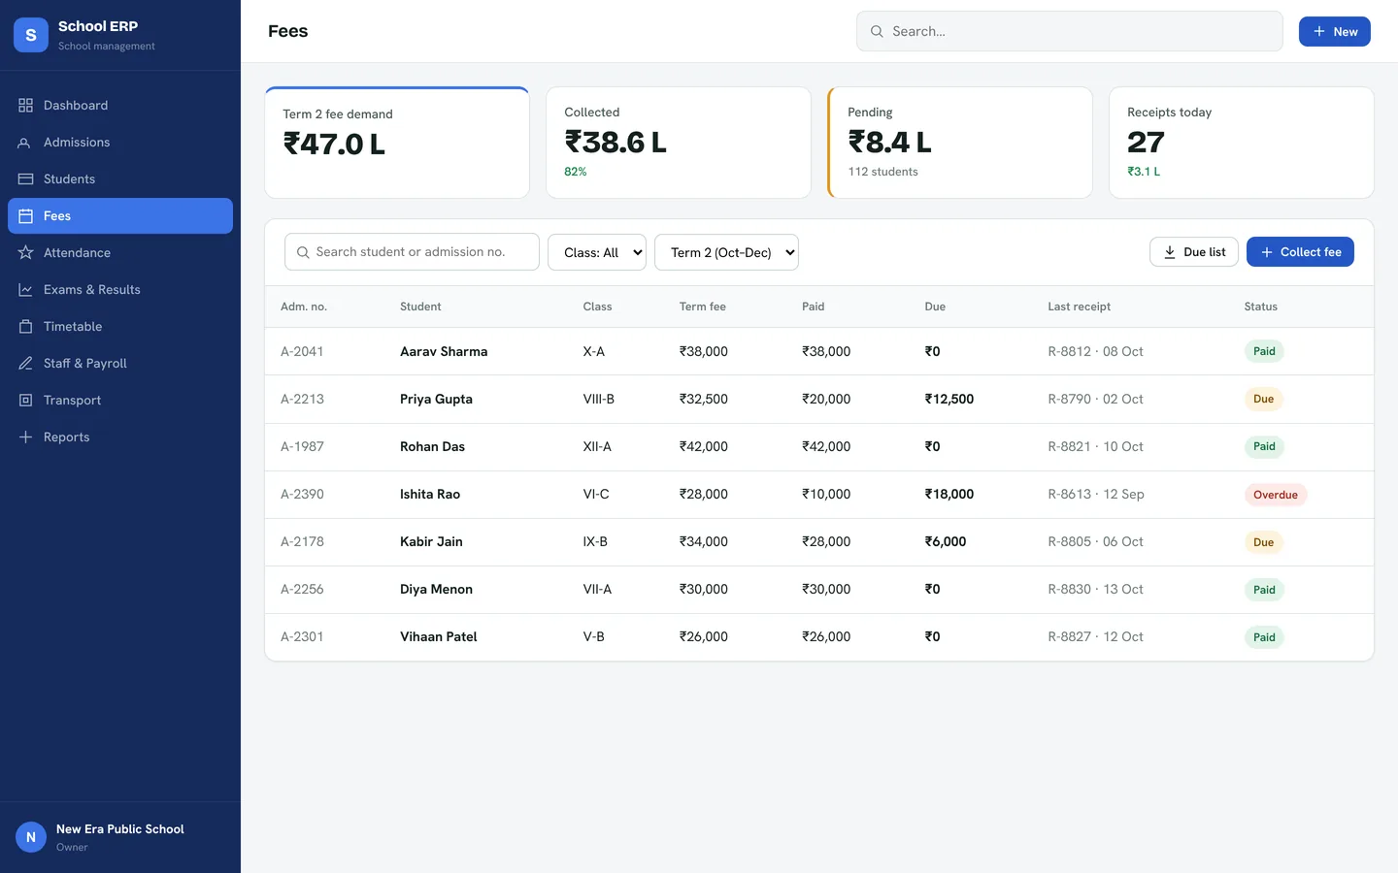
Task: Click the download icon on Due list
Action: point(1170,252)
